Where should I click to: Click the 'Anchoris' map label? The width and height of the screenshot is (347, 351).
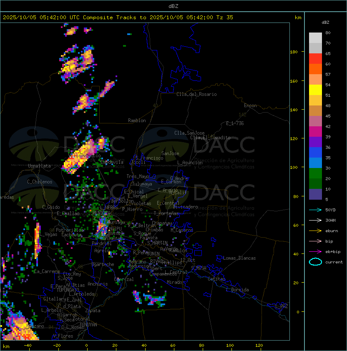[x=98, y=284]
